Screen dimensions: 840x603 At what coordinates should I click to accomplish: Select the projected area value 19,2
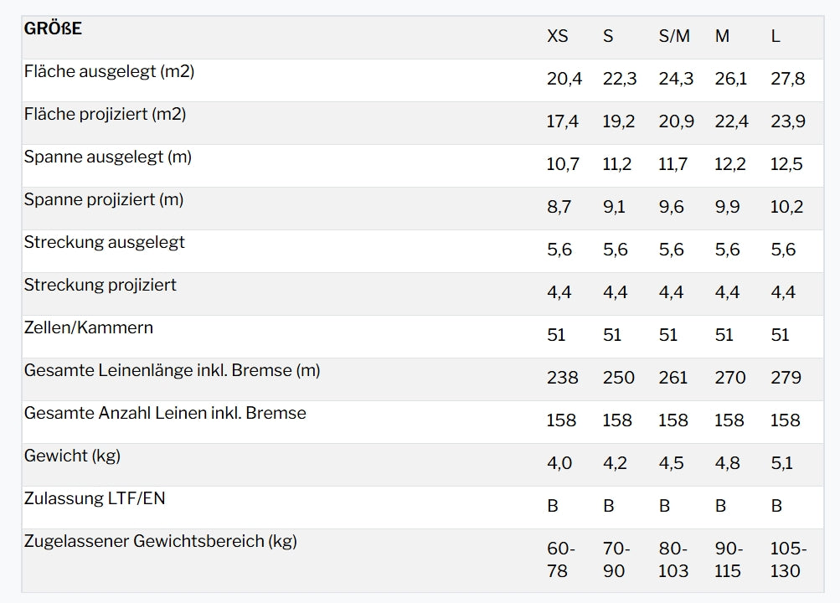pyautogui.click(x=619, y=122)
